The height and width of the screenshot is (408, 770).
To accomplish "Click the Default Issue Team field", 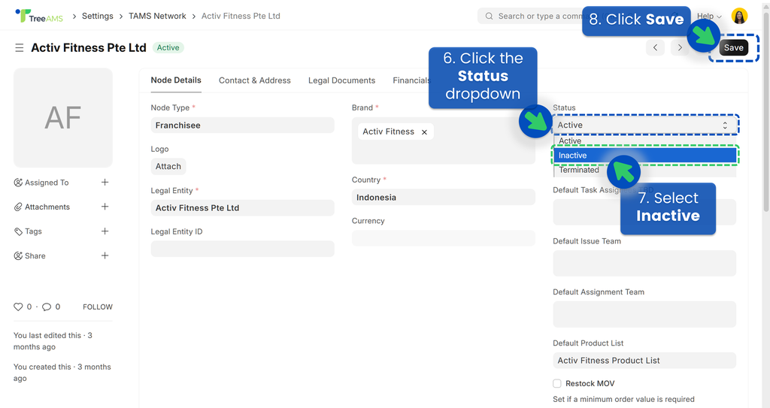I will tap(644, 264).
